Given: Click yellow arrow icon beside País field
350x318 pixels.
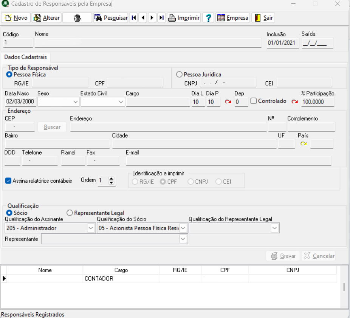Looking at the screenshot, I should pyautogui.click(x=304, y=144).
